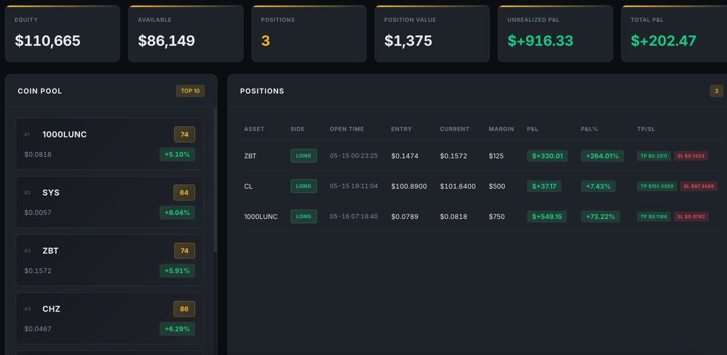Screen dimensions: 727x355
Task: Click the margin value $500
Action: click(x=497, y=186)
